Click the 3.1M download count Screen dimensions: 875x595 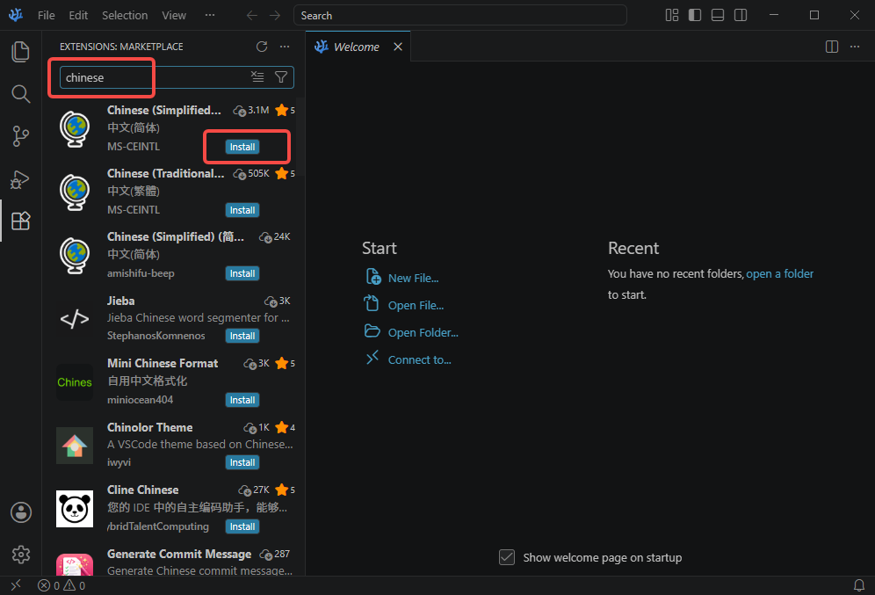[x=251, y=110]
